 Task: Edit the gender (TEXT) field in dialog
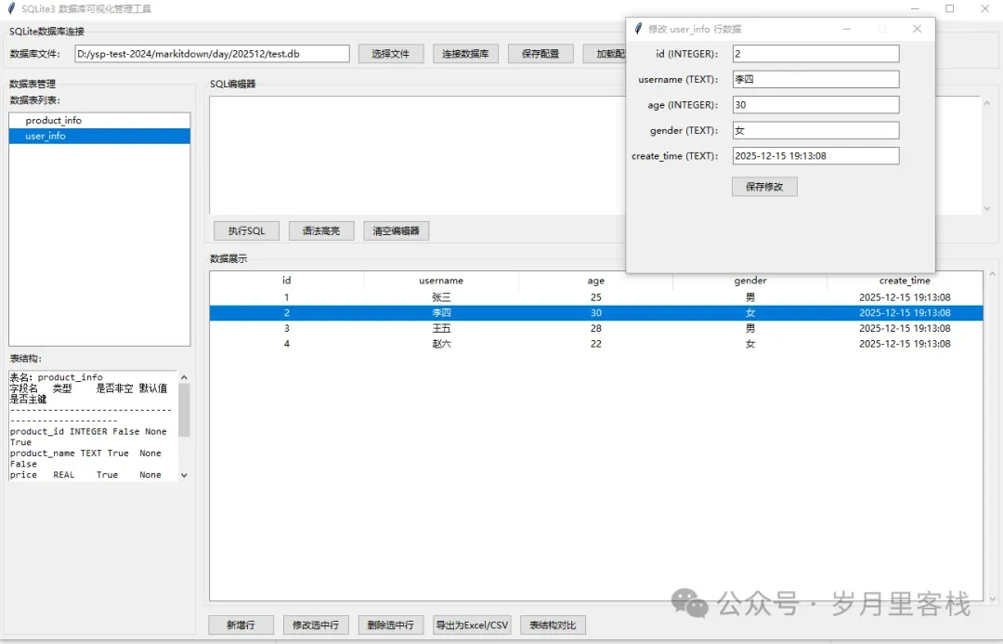click(x=815, y=131)
